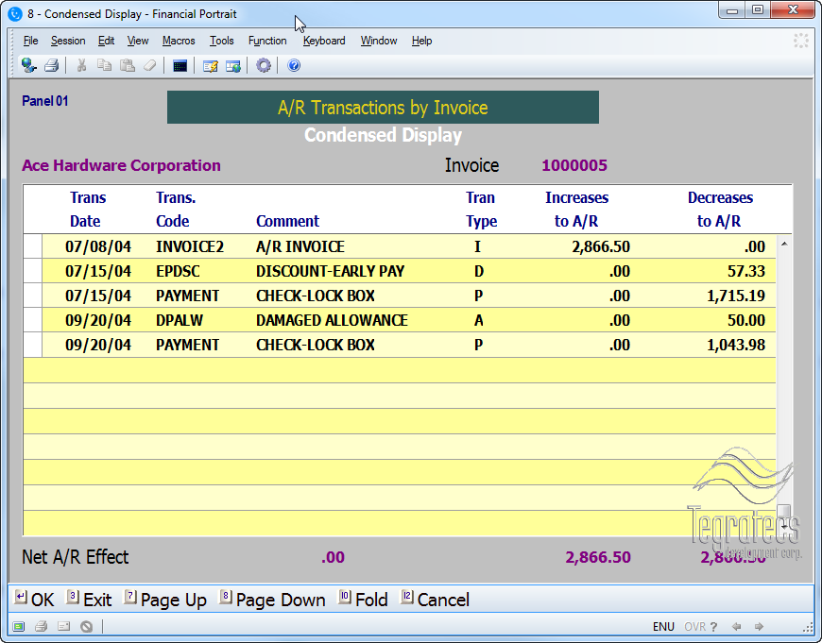The height and width of the screenshot is (643, 822).
Task: Click the lightning bolt macro icon
Action: pyautogui.click(x=210, y=66)
